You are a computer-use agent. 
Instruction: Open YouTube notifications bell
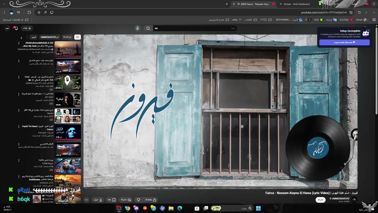[16, 28]
